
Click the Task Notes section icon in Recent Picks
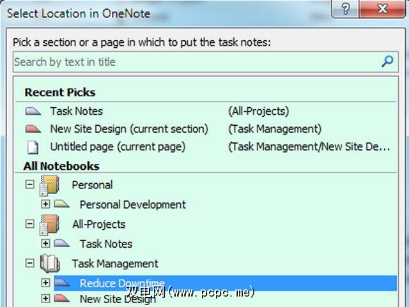point(33,111)
